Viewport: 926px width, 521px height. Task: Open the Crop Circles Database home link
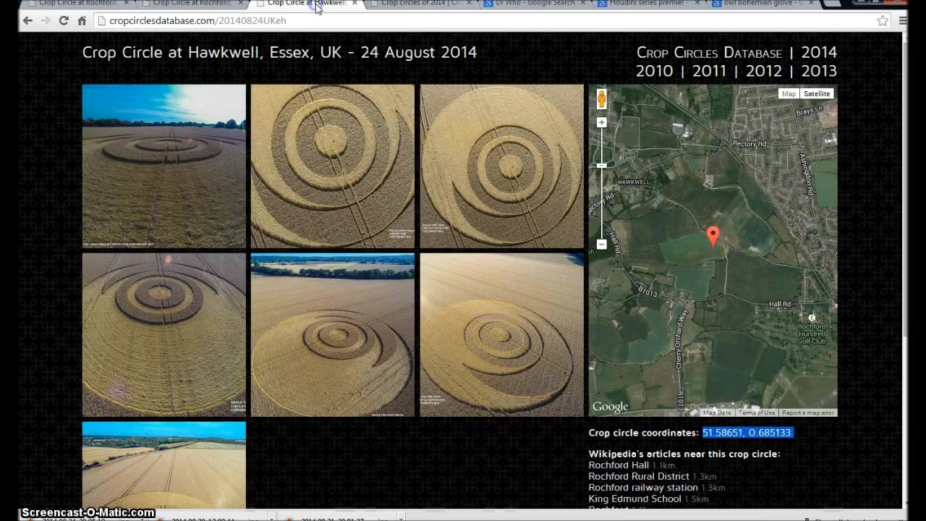(709, 53)
